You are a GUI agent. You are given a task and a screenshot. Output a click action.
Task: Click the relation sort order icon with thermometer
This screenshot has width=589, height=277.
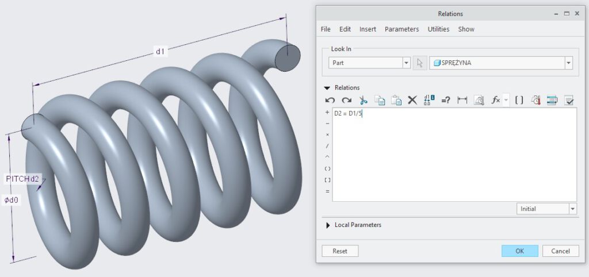point(536,100)
